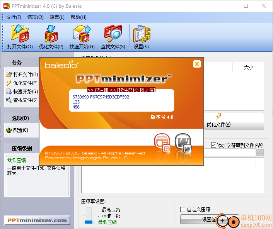Minimize the PPTminimizer window

[x=229, y=6]
